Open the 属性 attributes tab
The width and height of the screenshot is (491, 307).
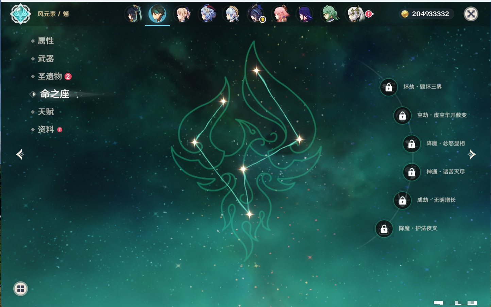click(46, 41)
